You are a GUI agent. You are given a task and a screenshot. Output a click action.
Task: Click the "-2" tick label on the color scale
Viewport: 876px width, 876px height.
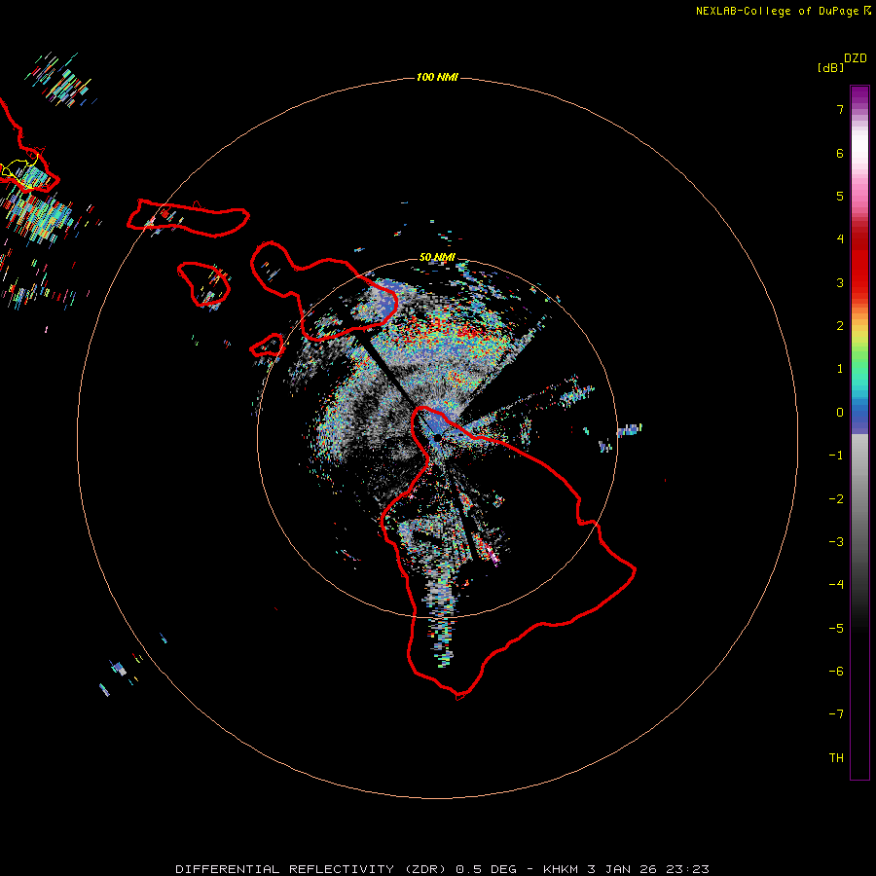[836, 499]
